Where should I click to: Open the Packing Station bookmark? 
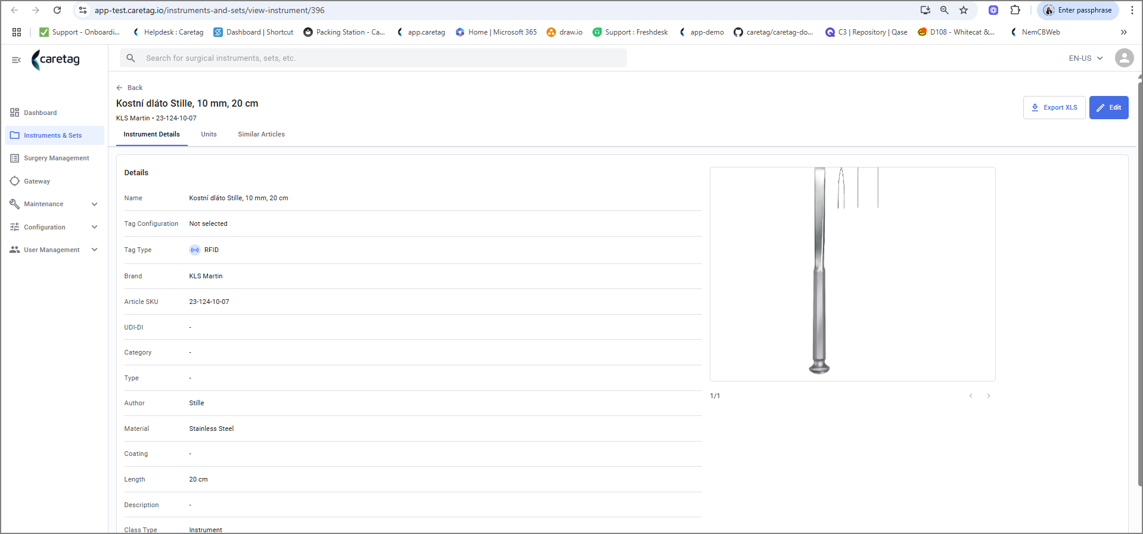tap(344, 32)
